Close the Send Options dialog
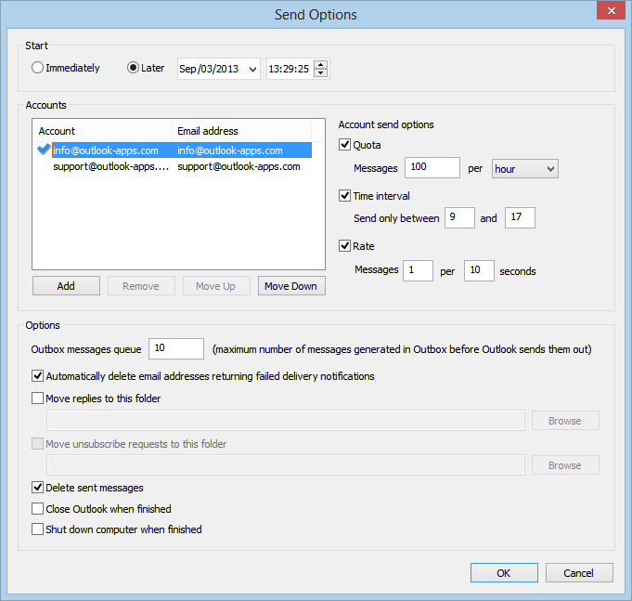The image size is (632, 601). pos(611,10)
